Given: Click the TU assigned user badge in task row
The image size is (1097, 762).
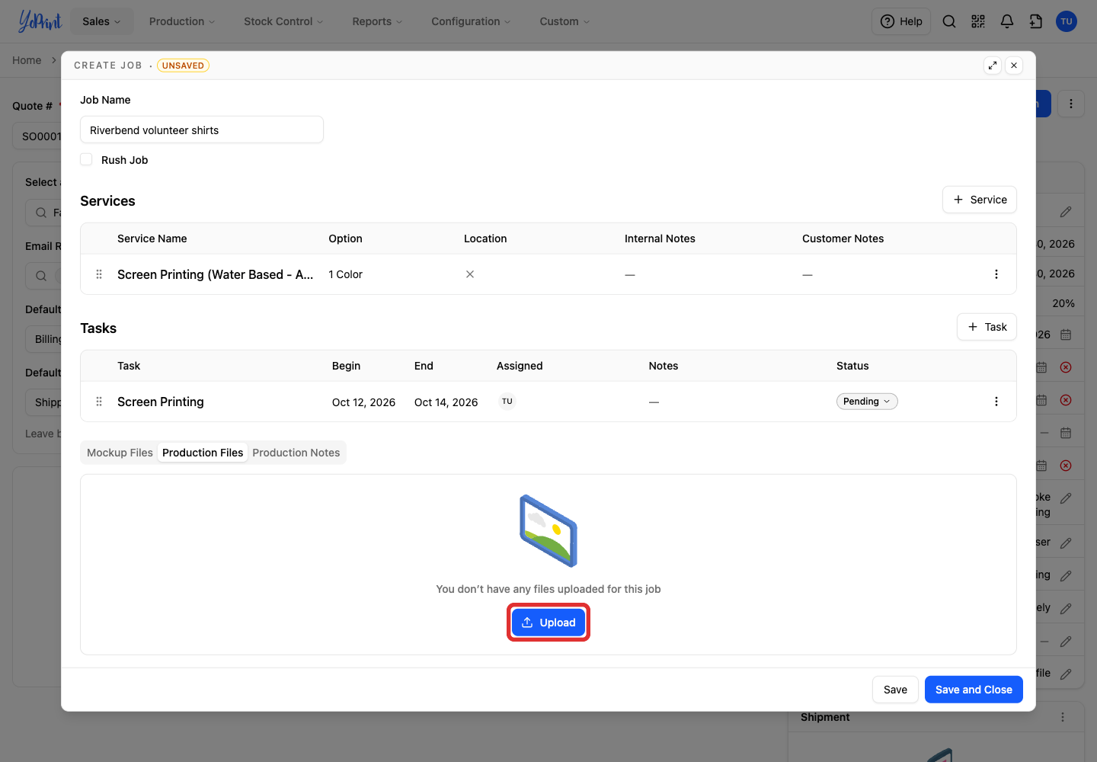Looking at the screenshot, I should [x=507, y=402].
